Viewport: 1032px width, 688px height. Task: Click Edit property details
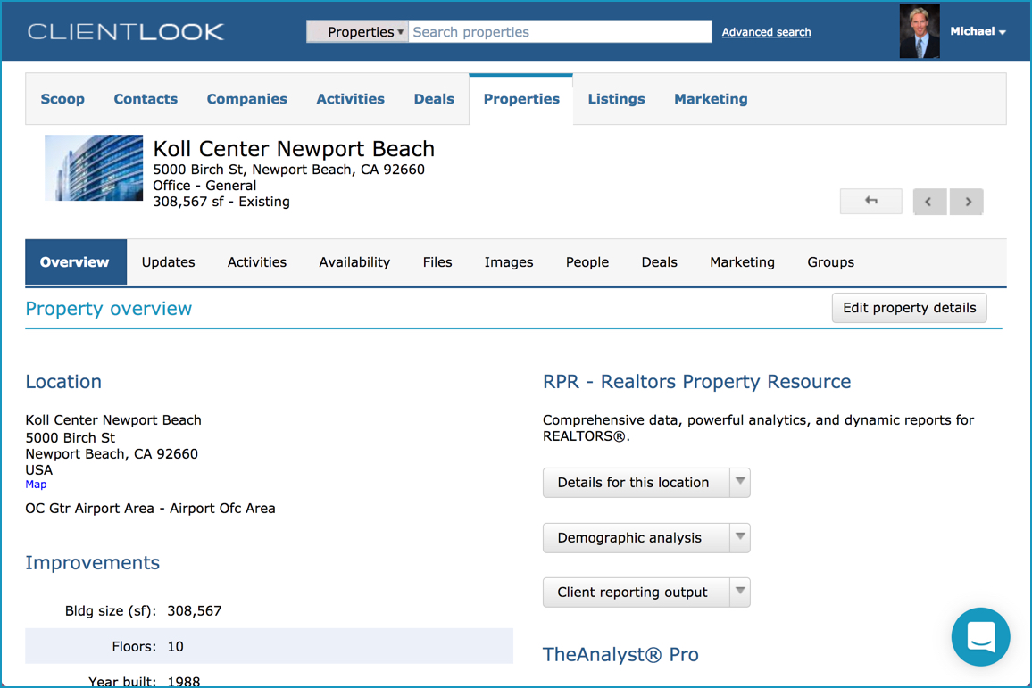click(x=909, y=307)
